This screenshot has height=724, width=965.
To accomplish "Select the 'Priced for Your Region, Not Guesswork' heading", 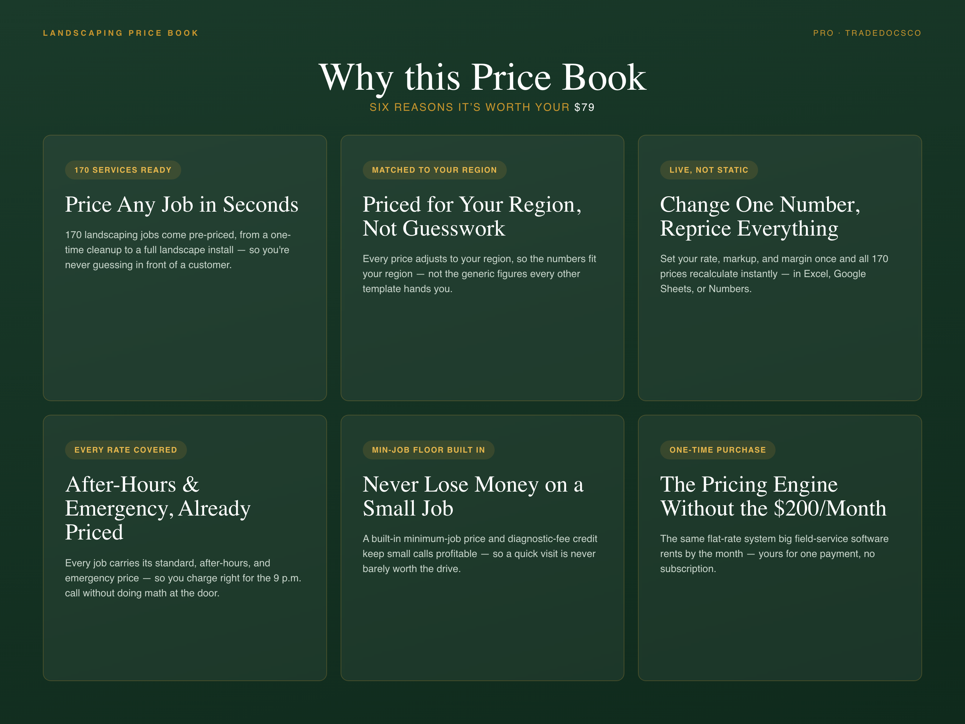I will pyautogui.click(x=472, y=216).
